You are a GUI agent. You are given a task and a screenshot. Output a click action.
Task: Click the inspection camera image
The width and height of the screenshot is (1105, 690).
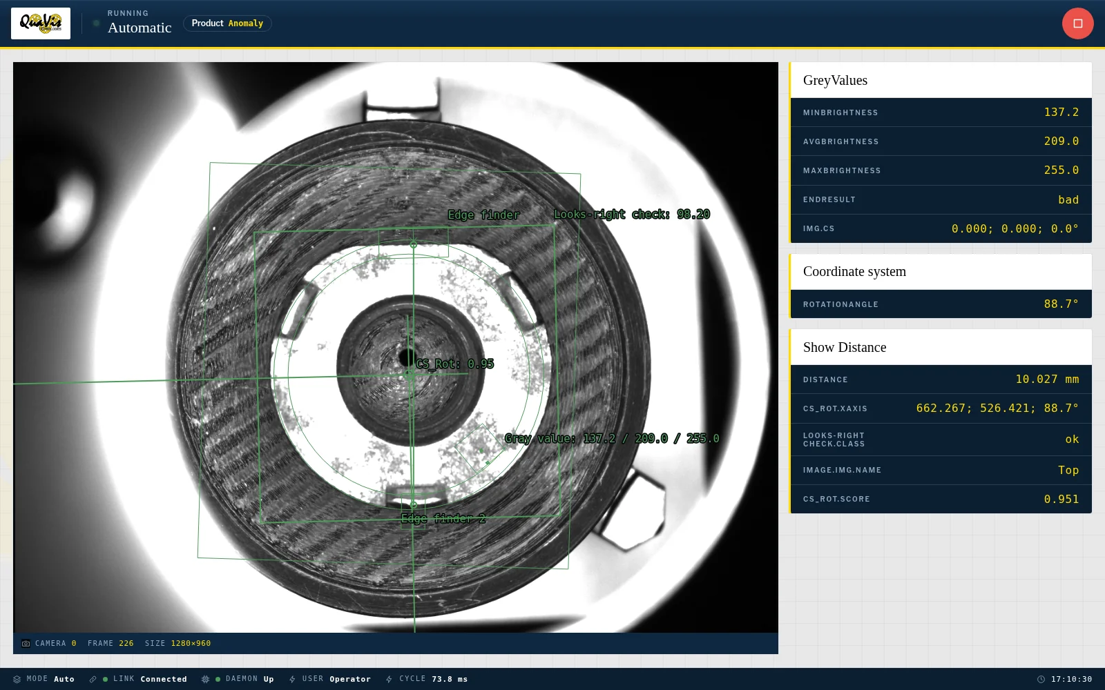(x=396, y=348)
